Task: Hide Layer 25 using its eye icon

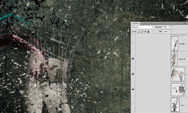Action: coord(133,59)
